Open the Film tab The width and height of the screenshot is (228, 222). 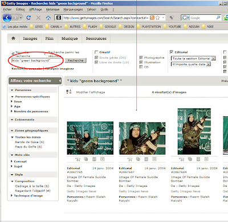click(50, 39)
